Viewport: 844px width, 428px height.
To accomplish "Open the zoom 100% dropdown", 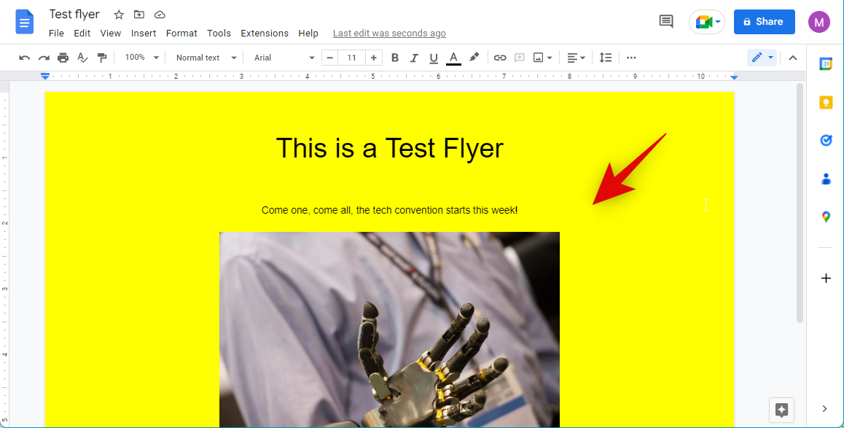I will 141,58.
